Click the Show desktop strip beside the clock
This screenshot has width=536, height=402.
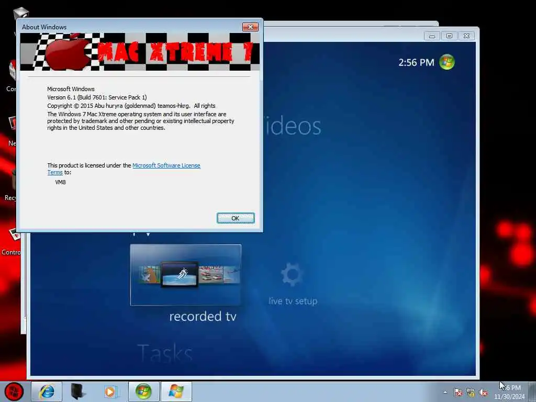point(532,392)
